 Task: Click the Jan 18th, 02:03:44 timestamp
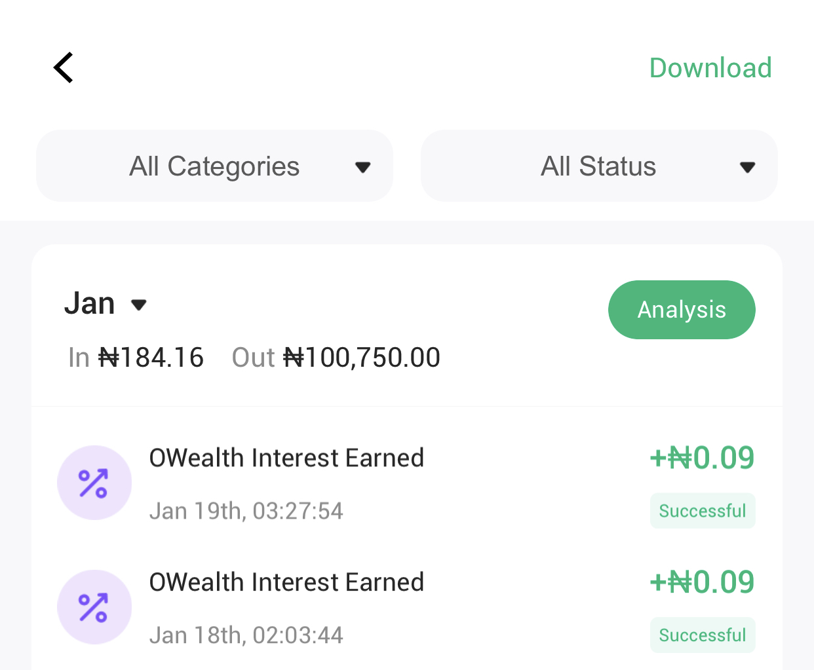[x=246, y=635]
